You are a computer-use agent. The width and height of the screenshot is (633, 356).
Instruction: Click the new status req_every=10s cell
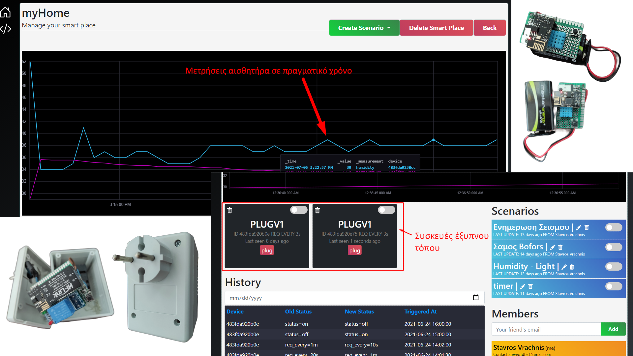(x=361, y=345)
